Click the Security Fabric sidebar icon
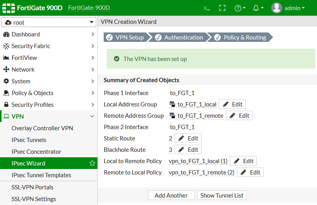This screenshot has height=205, width=317. 6,46
